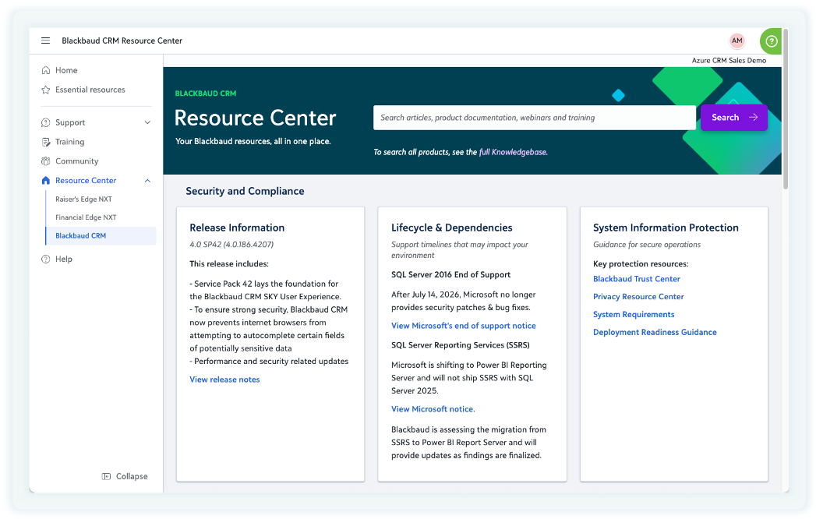Select Blackbaud CRM submenu item
This screenshot has width=816, height=519.
[x=101, y=236]
